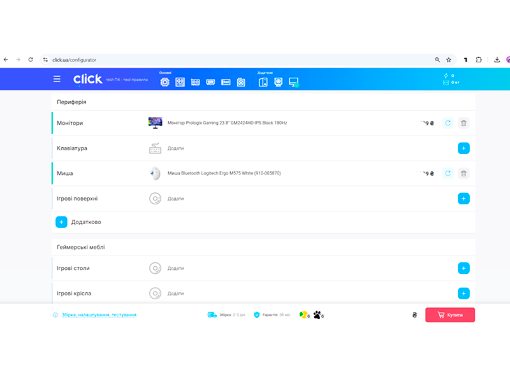Screen dimensions: 510x382
Task: Click the warranty shield icon
Action: coord(257,315)
